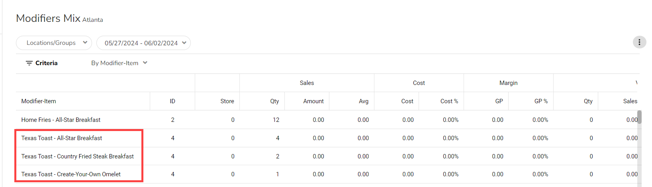Sort by Sales Qty column header

[274, 101]
